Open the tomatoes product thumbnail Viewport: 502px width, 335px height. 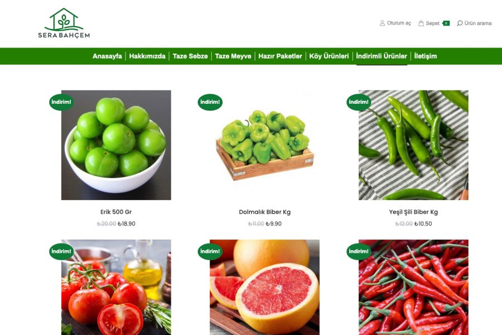click(x=116, y=287)
